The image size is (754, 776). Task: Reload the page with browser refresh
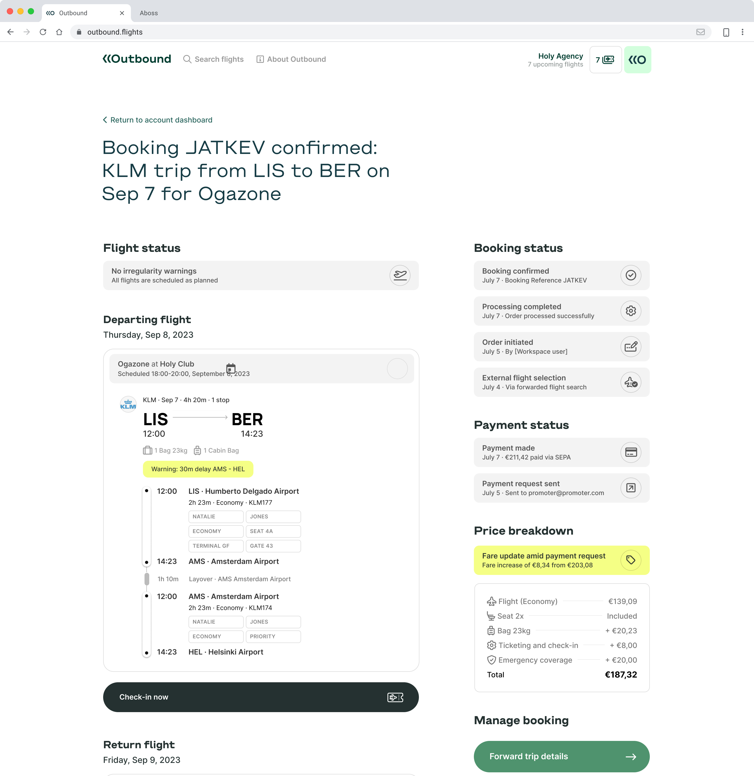pos(43,32)
